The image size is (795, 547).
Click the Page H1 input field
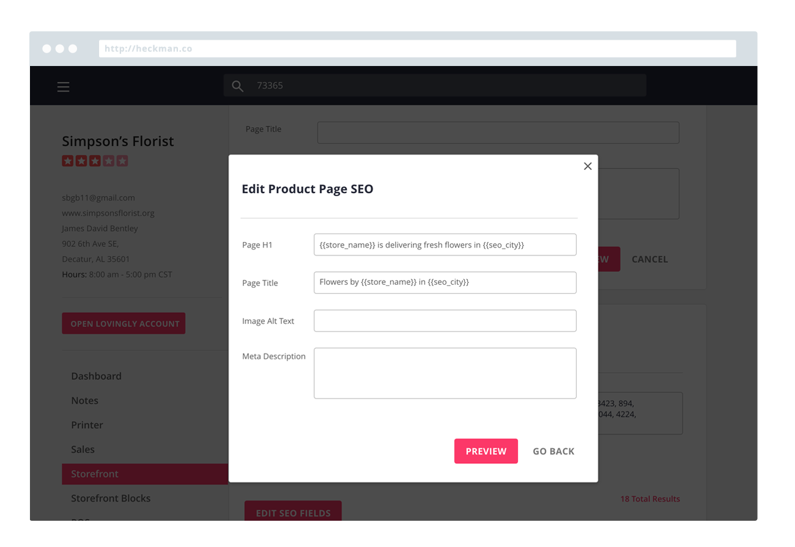point(445,244)
